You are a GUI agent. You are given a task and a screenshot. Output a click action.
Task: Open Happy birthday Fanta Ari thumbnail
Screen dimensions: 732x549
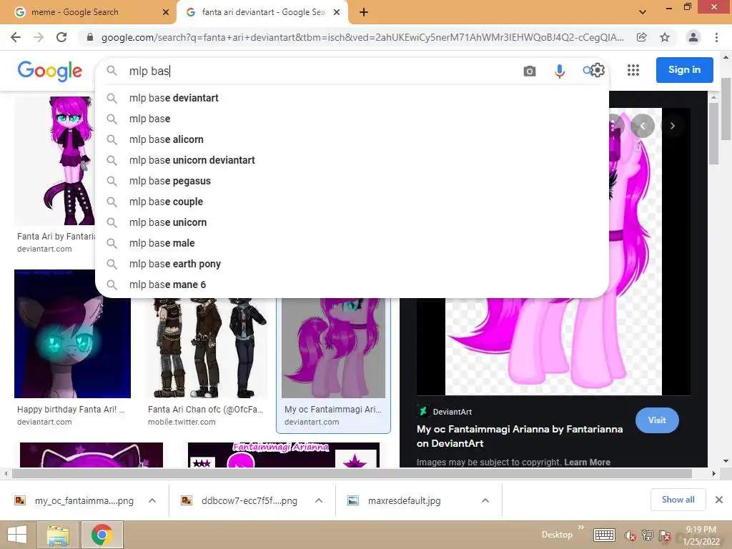(72, 334)
